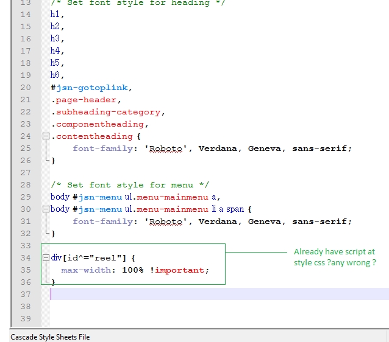Click the green 'Already have script' annotation
This screenshot has height=342, width=389.
point(335,257)
